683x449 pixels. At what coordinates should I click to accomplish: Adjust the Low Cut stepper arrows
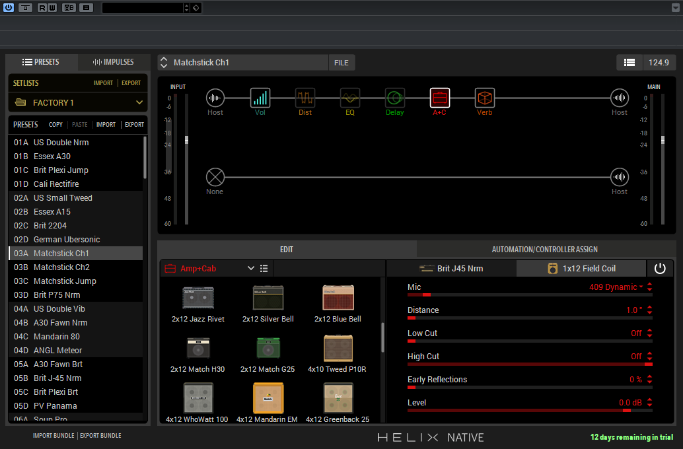click(x=650, y=333)
